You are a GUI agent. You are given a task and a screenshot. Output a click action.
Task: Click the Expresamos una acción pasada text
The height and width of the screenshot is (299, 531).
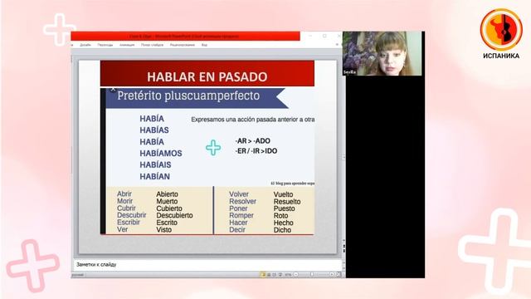(253, 120)
